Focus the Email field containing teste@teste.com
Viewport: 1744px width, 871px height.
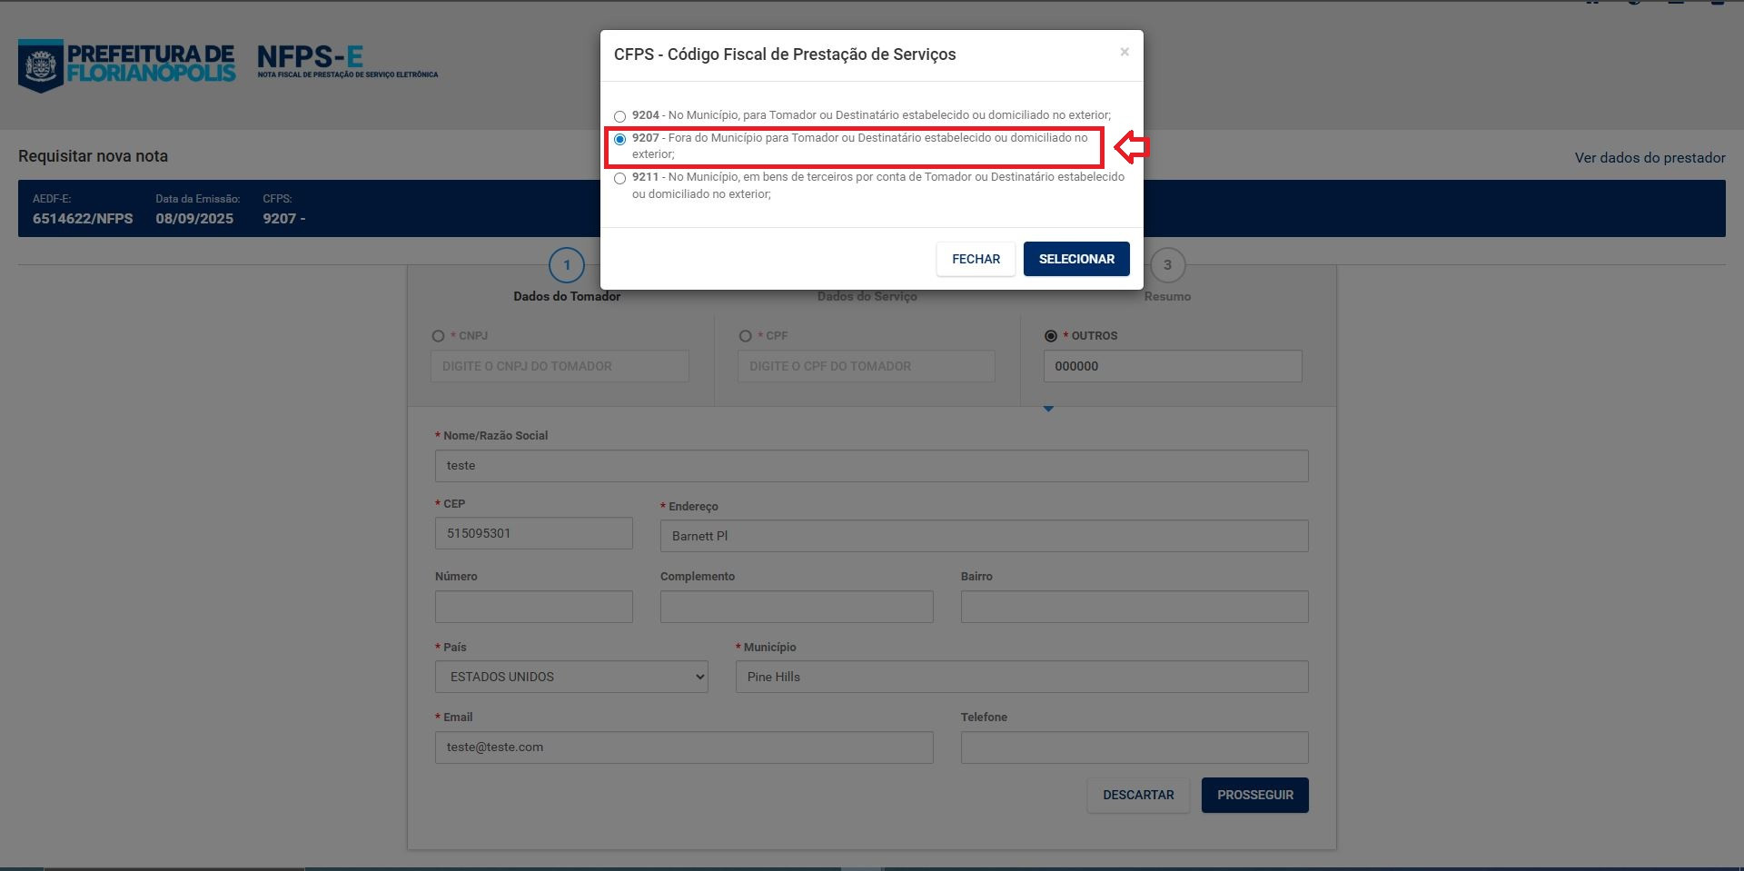pos(683,747)
